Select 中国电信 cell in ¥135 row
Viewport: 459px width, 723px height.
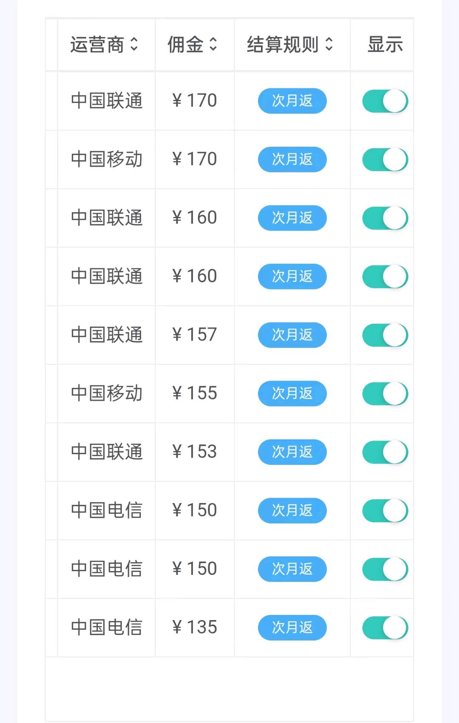click(x=107, y=628)
